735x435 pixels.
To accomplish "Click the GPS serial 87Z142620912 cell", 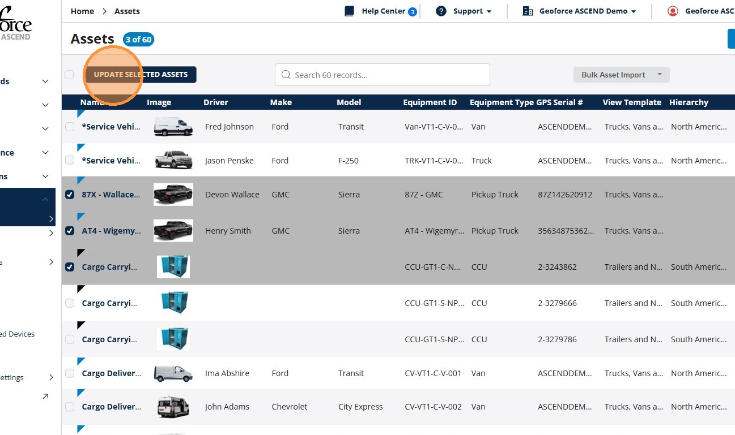I will (565, 195).
